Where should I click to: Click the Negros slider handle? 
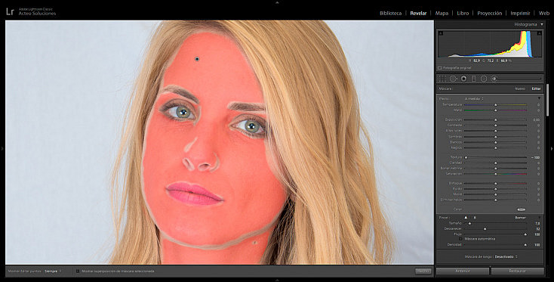pos(495,148)
